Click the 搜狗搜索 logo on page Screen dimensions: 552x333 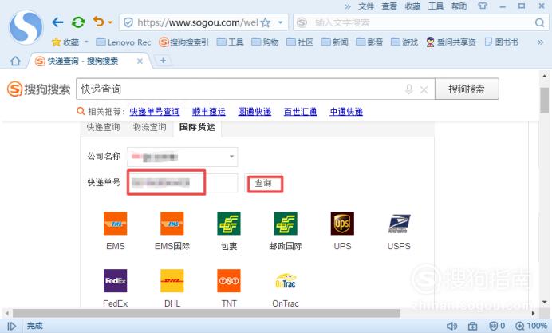point(39,89)
